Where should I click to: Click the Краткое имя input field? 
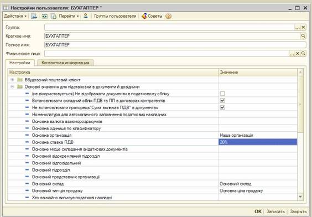(172, 36)
